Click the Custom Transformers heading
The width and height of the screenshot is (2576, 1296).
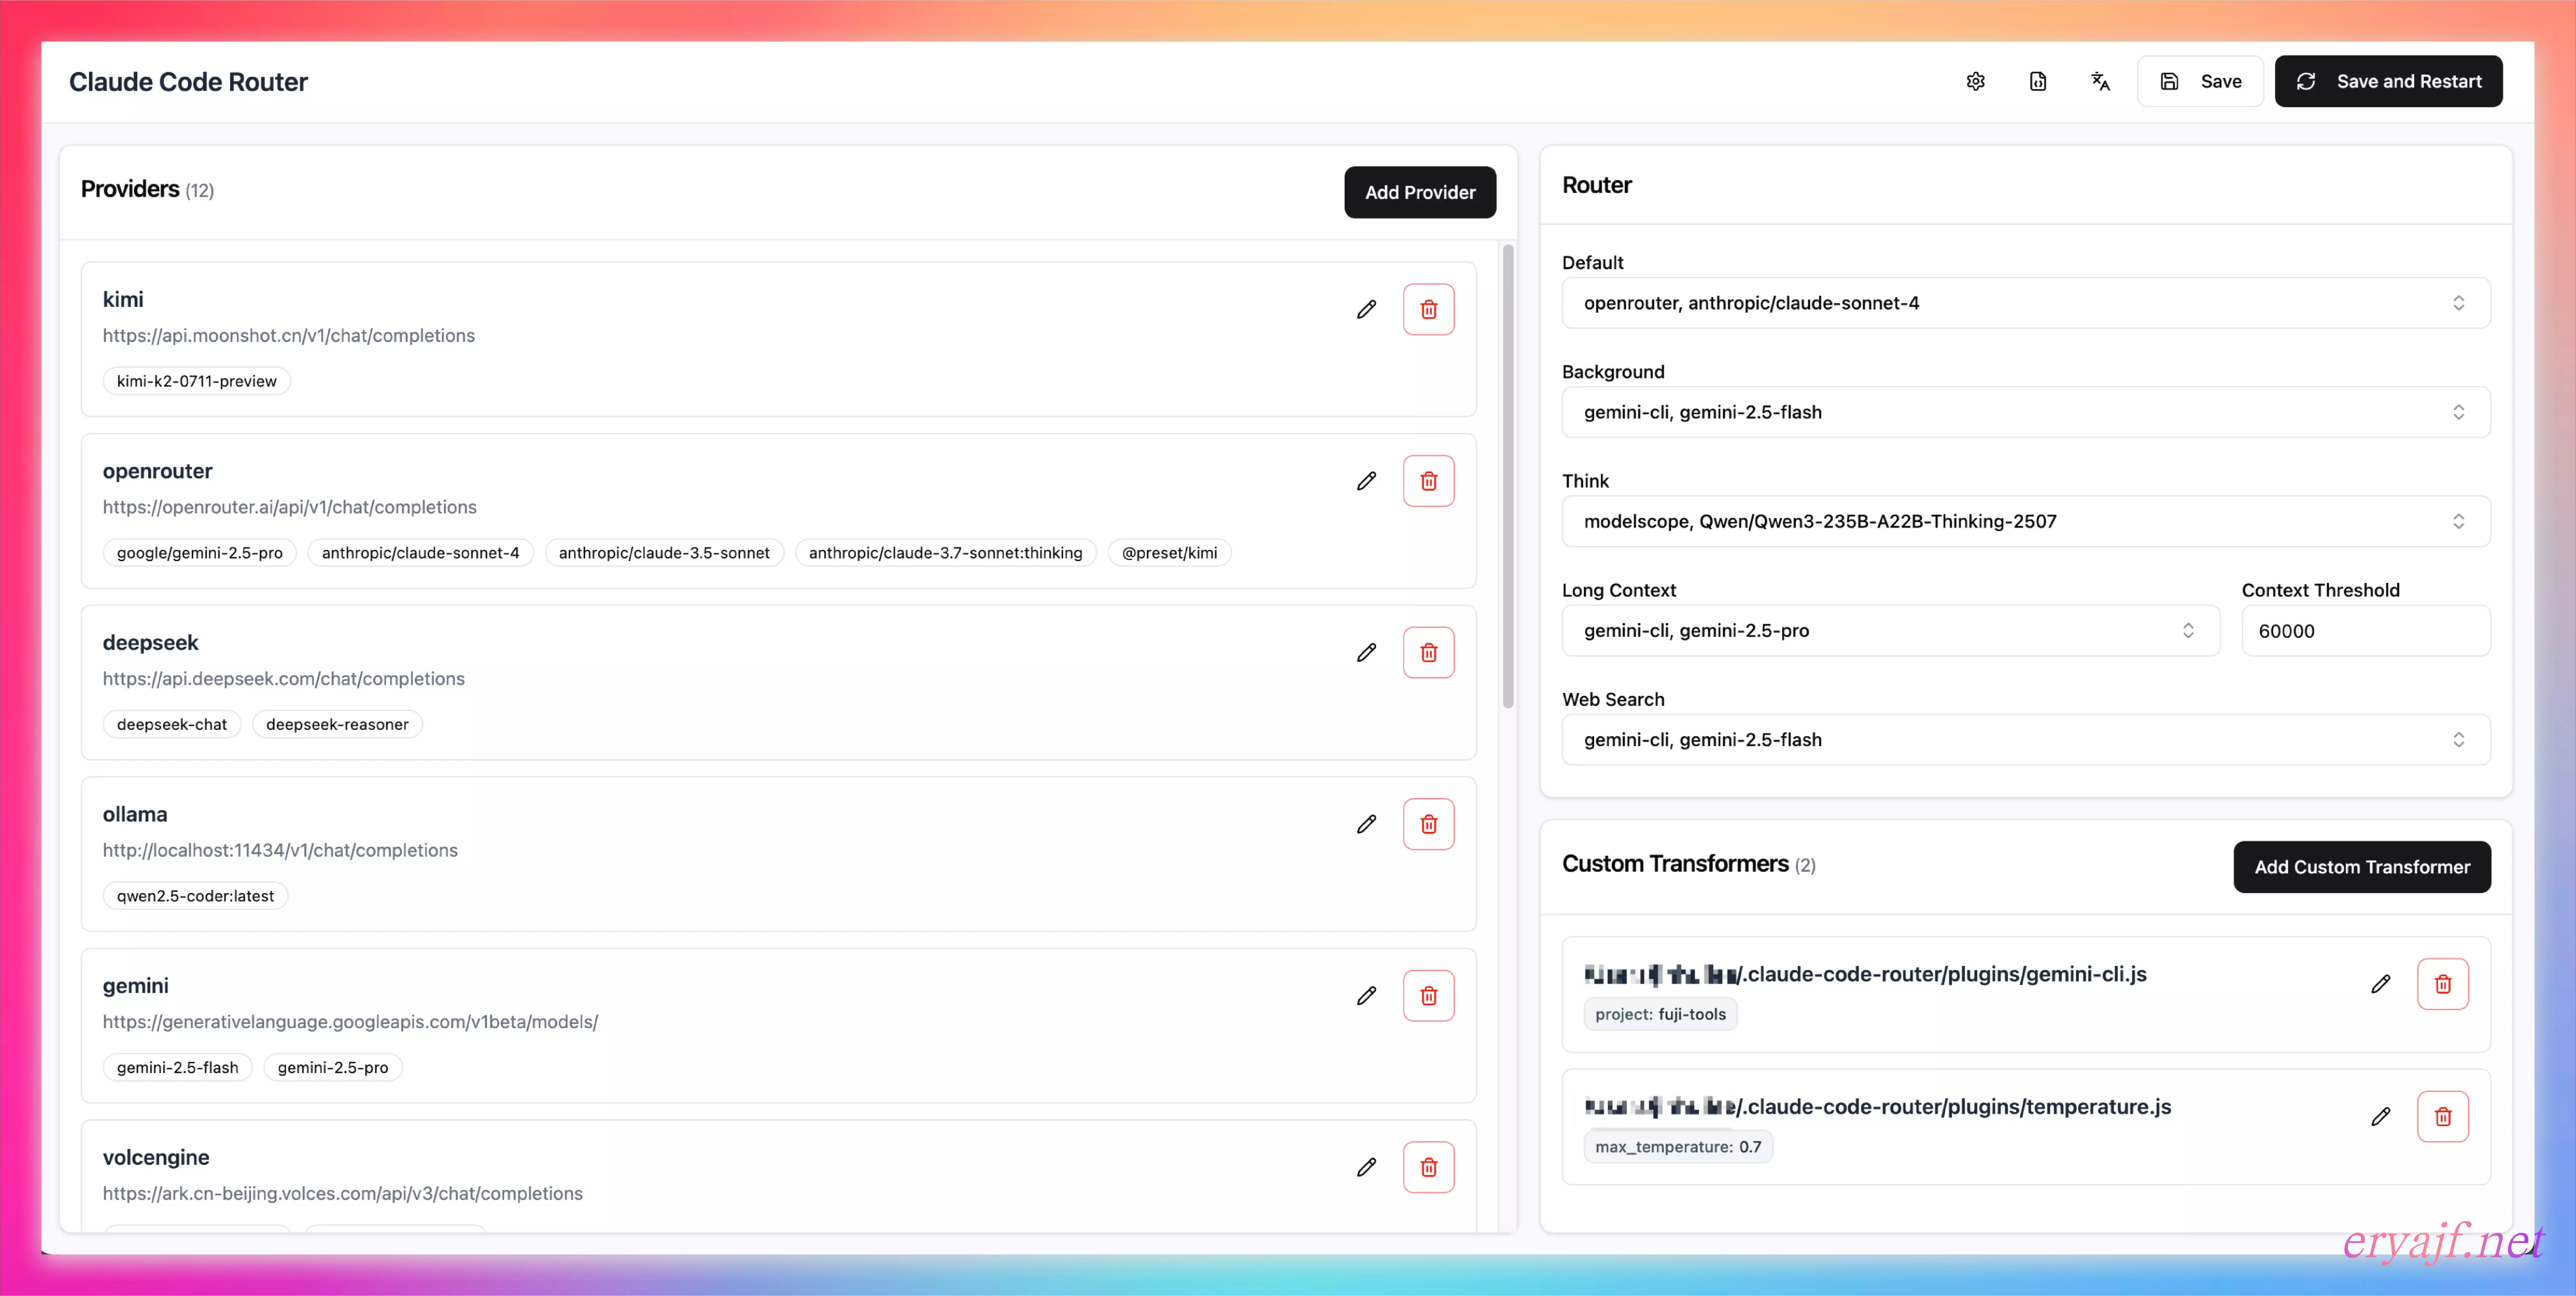click(x=1675, y=864)
